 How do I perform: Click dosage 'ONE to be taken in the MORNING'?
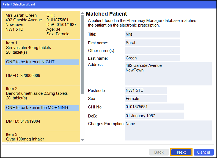pos(42,108)
